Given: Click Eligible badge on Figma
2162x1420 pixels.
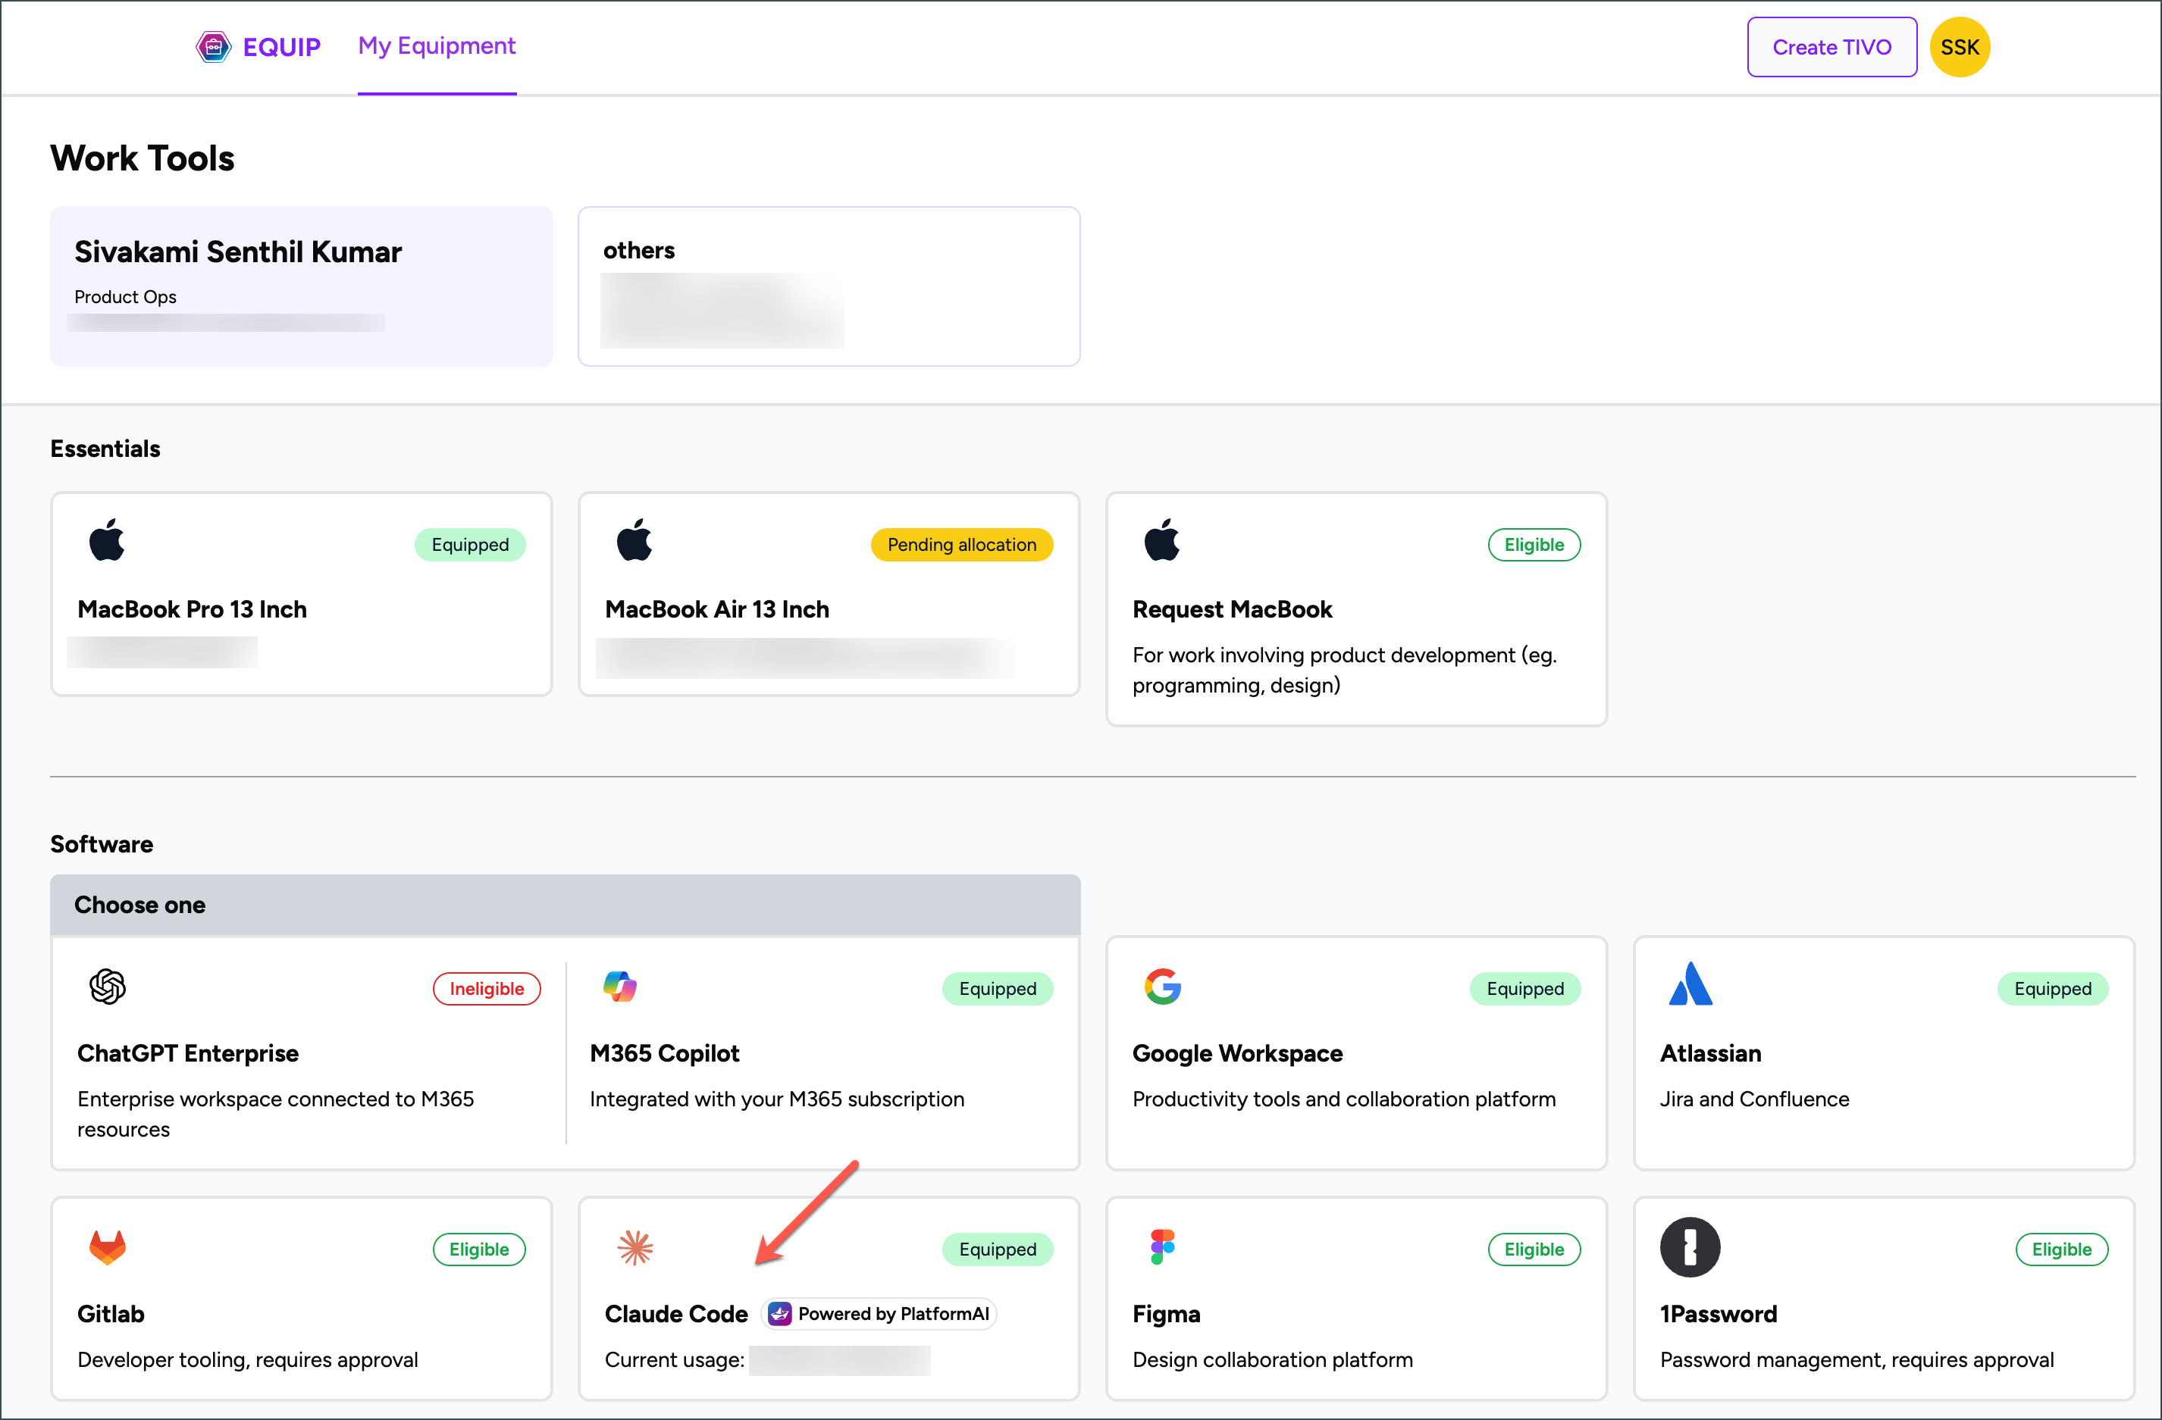Looking at the screenshot, I should click(1534, 1250).
